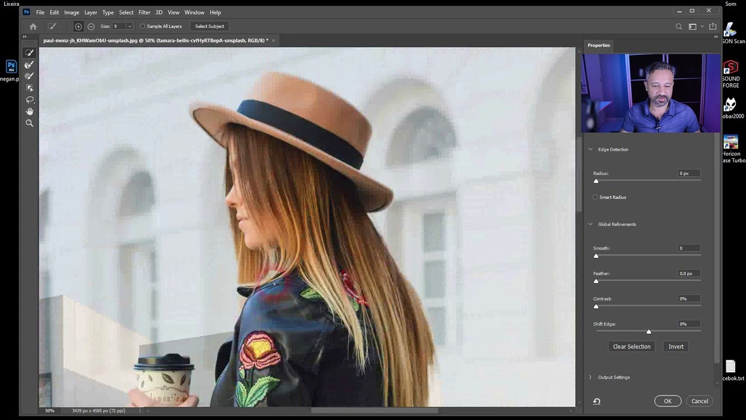Collapse the Edge Detection section
The width and height of the screenshot is (746, 420).
point(590,149)
